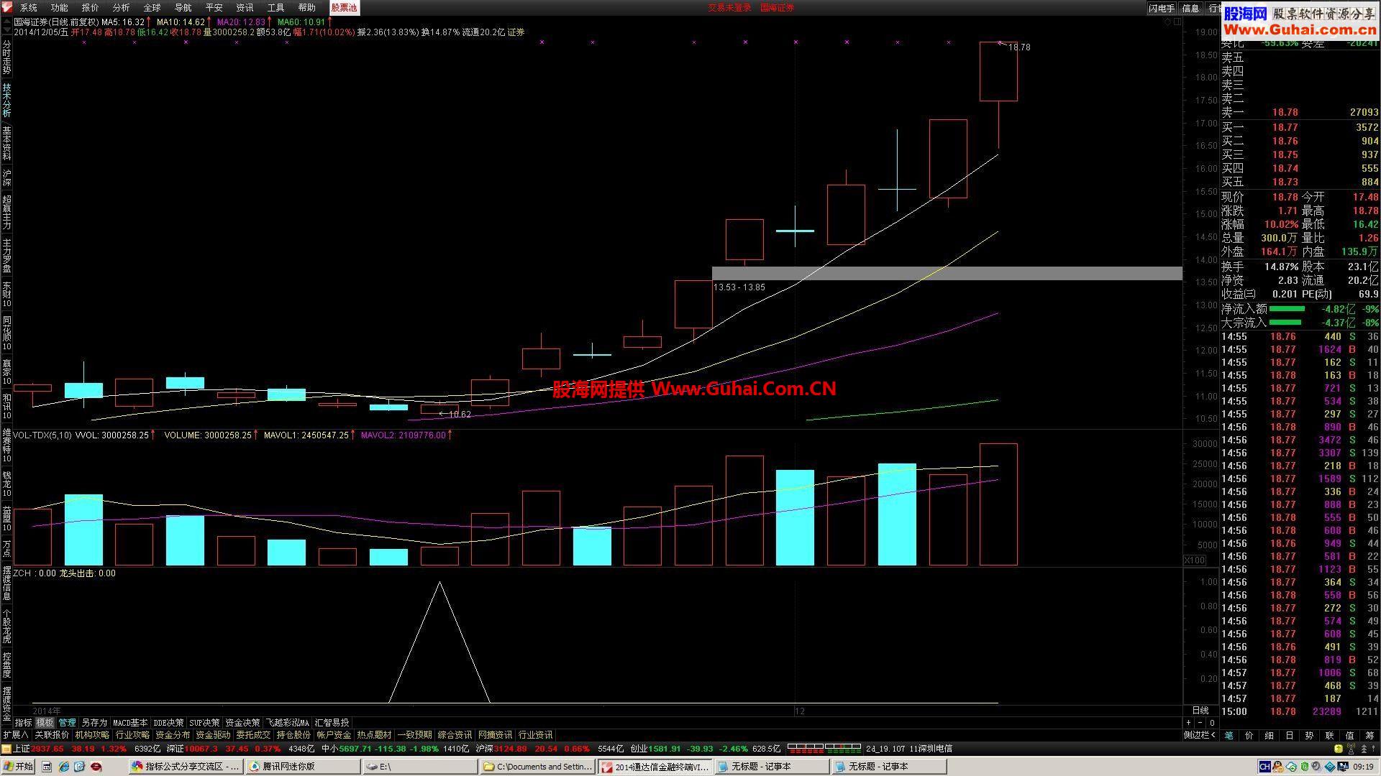Screen dimensions: 1381x776
Task: Select the 飞越彩泓MA template tab
Action: (288, 722)
